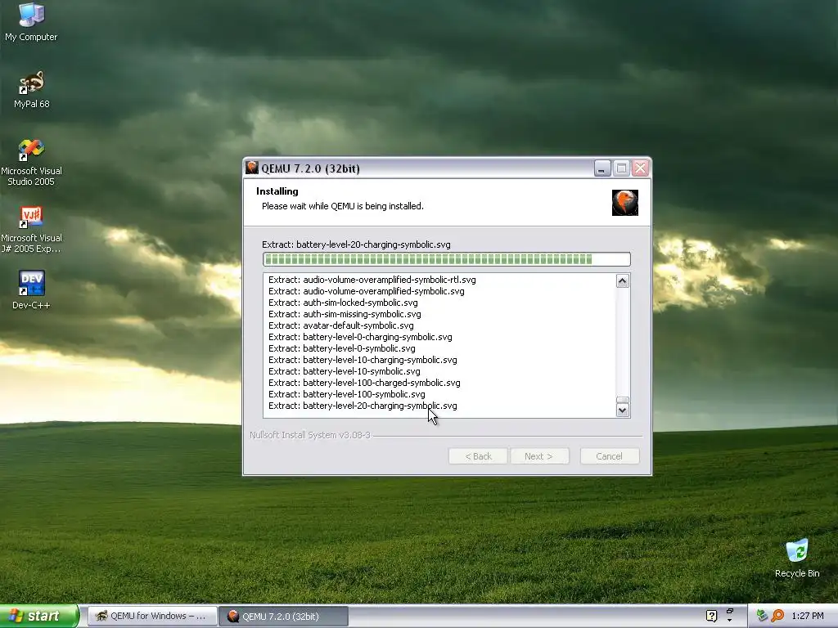Click the taskbar clock showing 1:27 PM
The image size is (838, 628).
pyautogui.click(x=808, y=616)
